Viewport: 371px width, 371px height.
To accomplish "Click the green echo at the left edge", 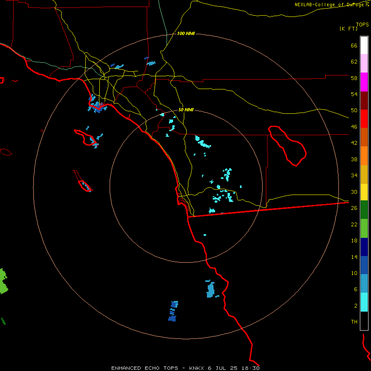I will 3,281.
